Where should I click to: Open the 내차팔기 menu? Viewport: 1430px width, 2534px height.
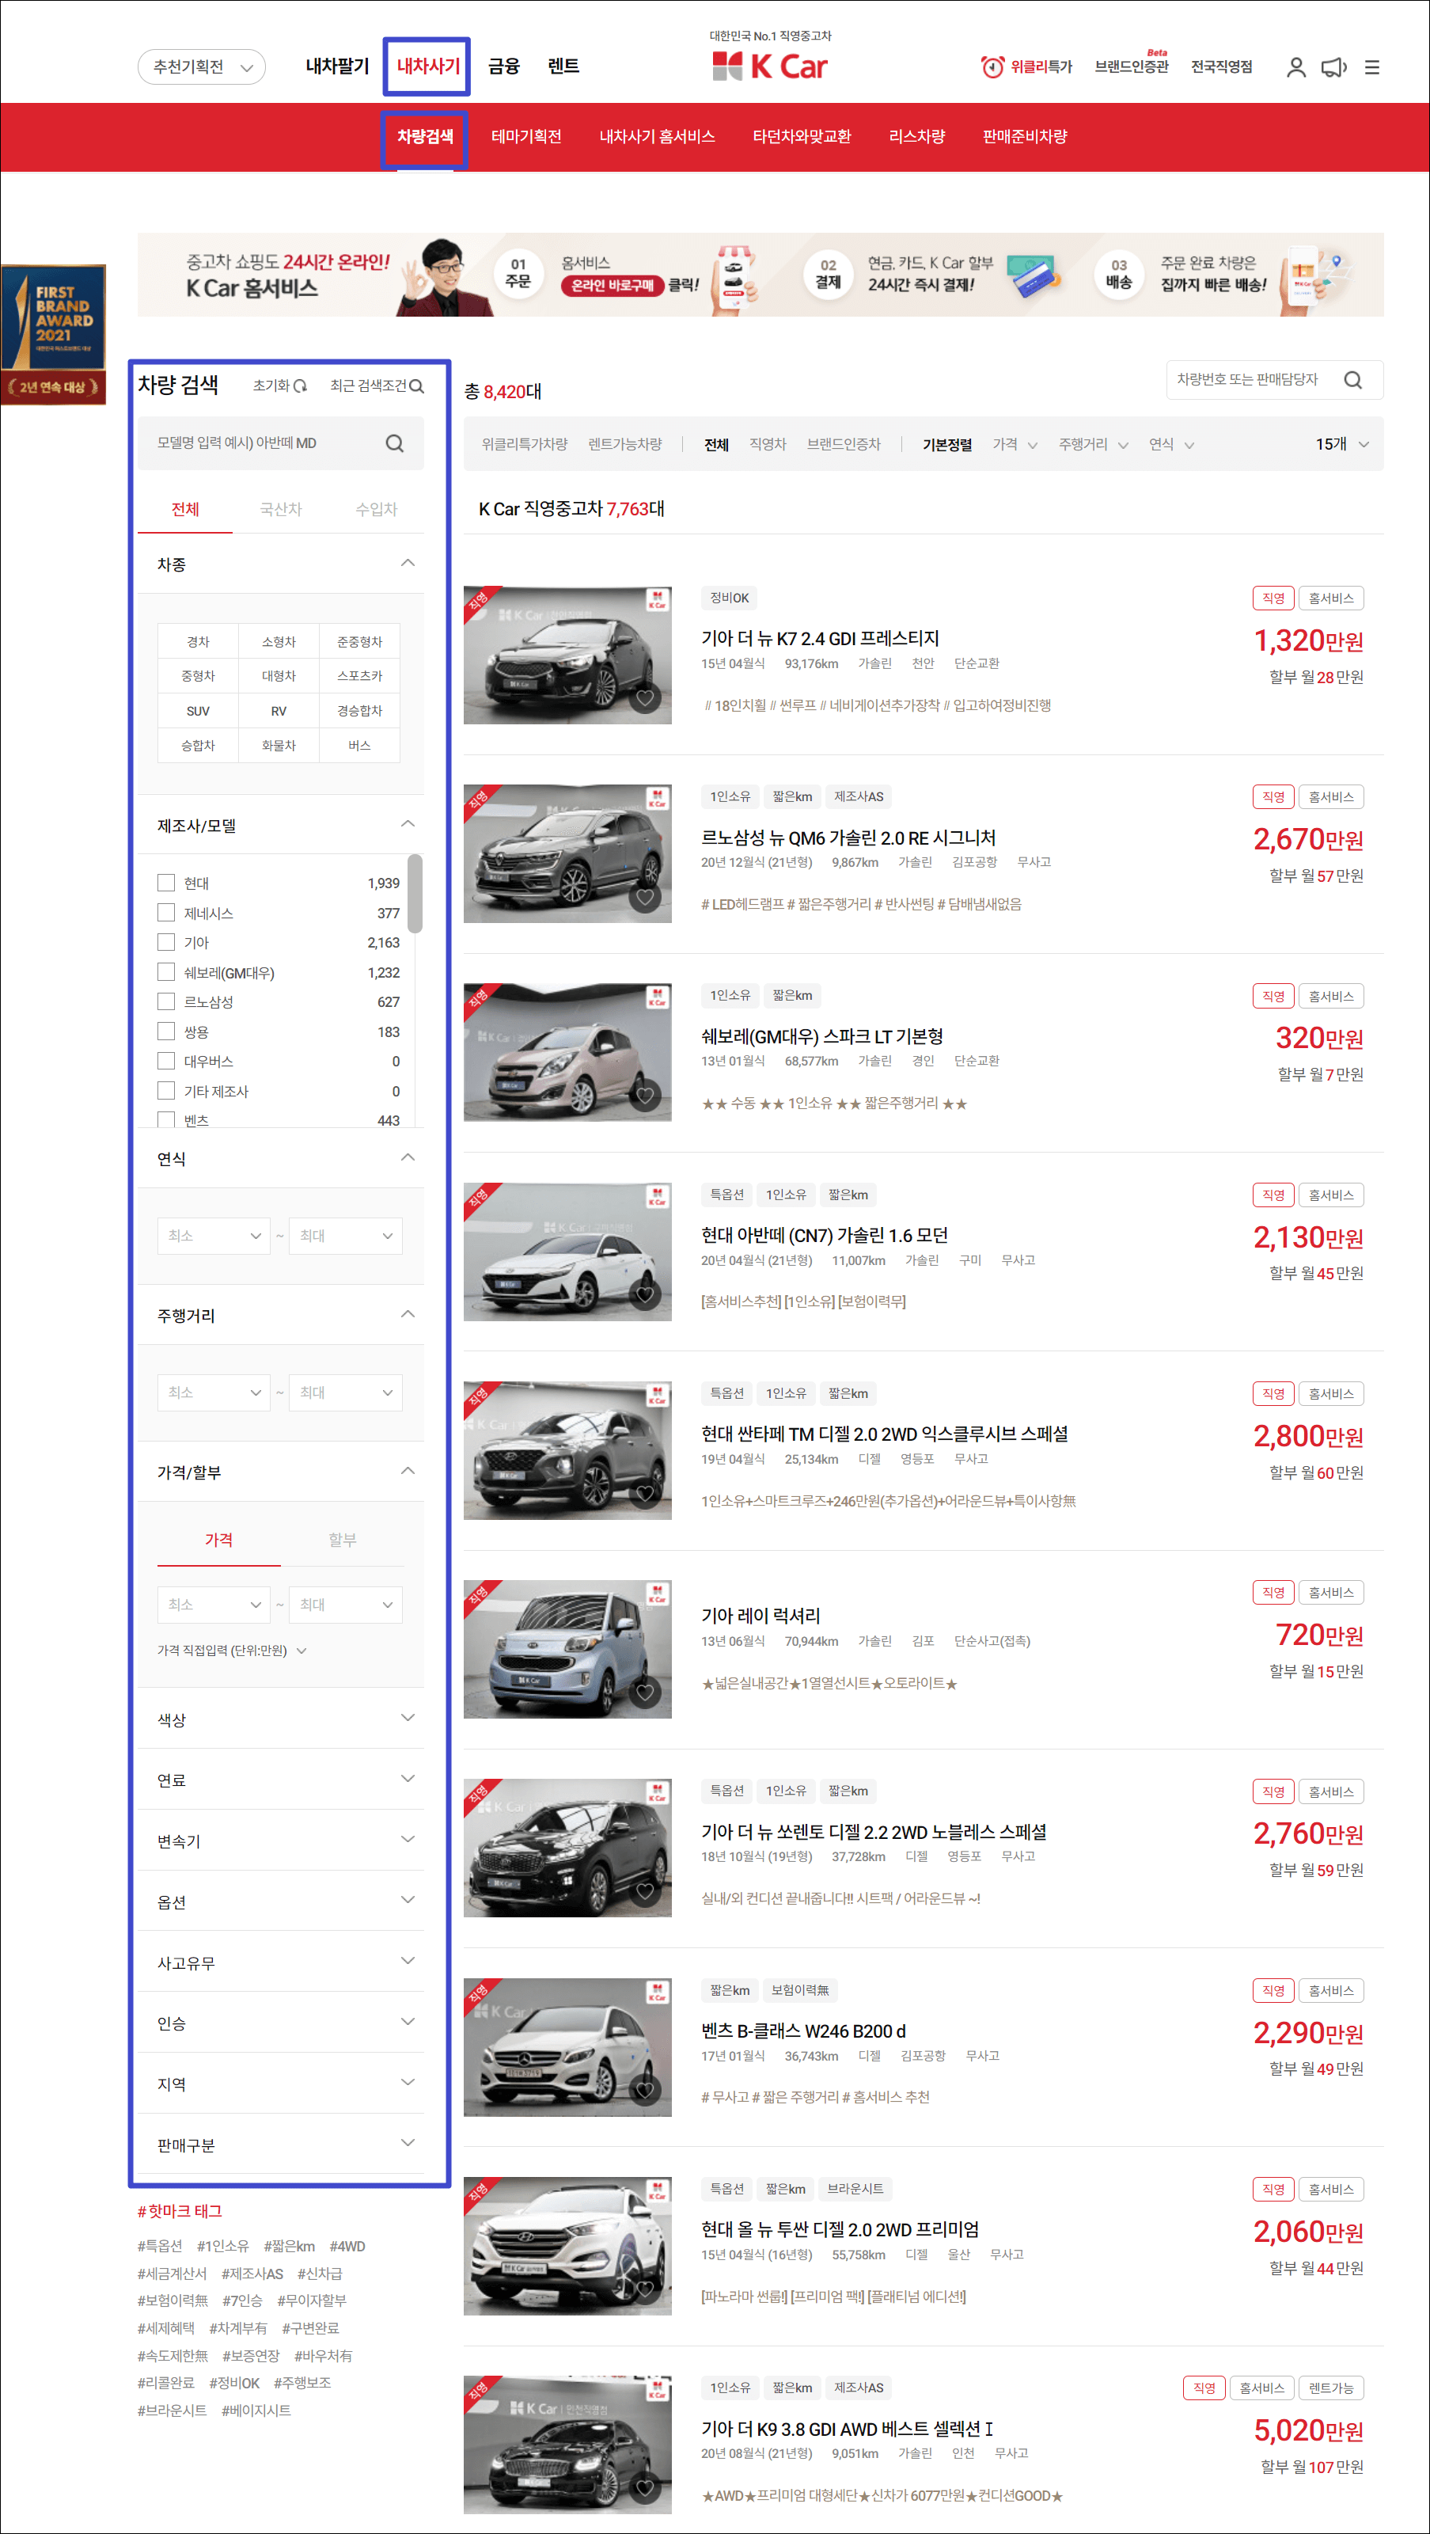[x=336, y=66]
